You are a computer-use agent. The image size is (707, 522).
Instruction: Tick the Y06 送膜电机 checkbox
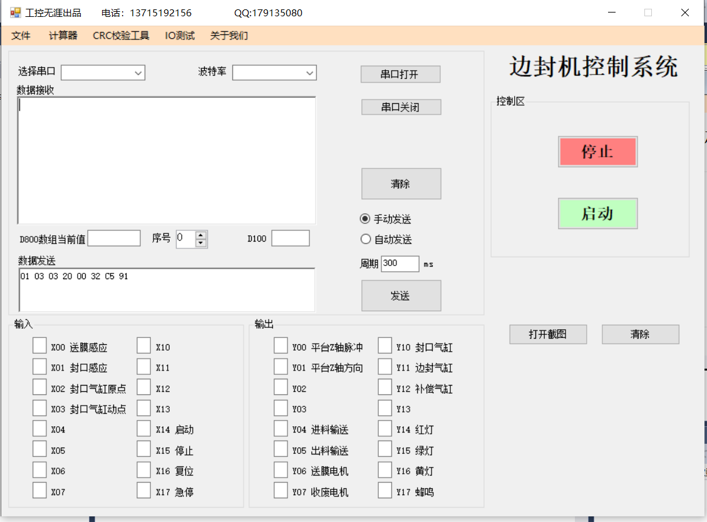click(x=281, y=470)
